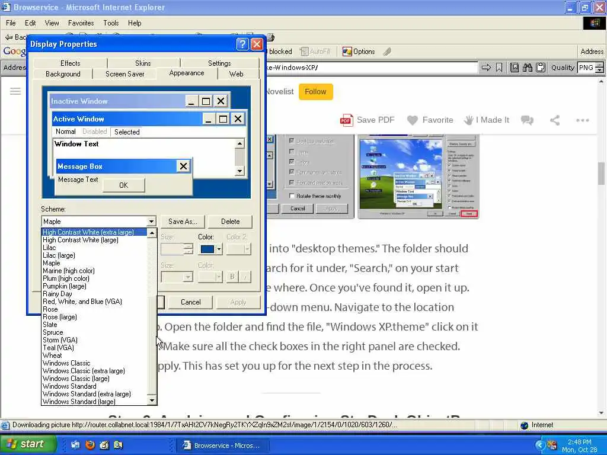The width and height of the screenshot is (607, 455).
Task: Click the bookmark ribbon icon in Browservice bar
Action: coord(499,68)
